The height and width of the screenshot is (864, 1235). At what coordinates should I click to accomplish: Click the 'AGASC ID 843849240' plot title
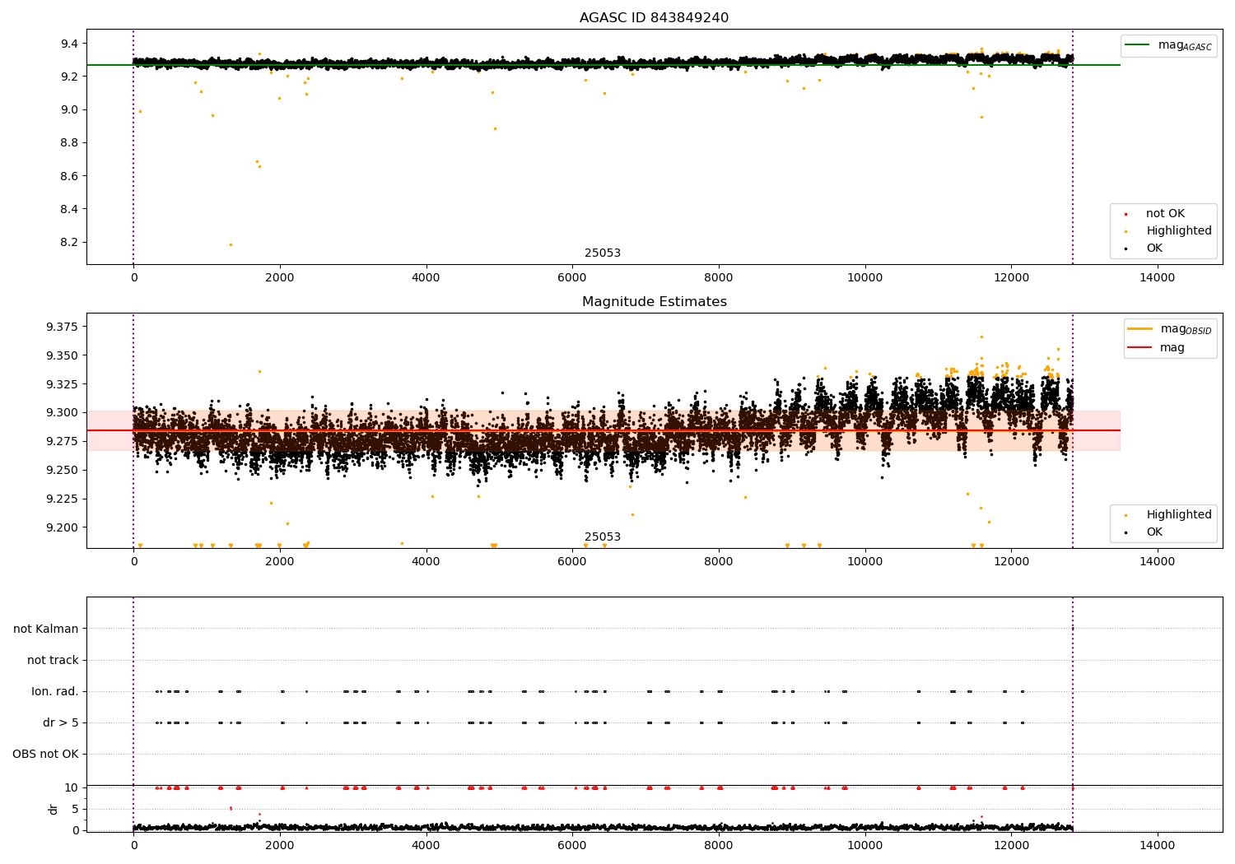pyautogui.click(x=654, y=18)
